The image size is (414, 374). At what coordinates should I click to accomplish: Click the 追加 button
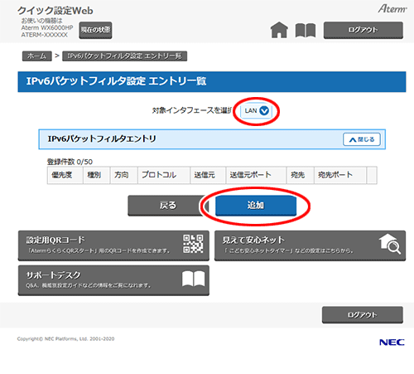[x=256, y=206]
